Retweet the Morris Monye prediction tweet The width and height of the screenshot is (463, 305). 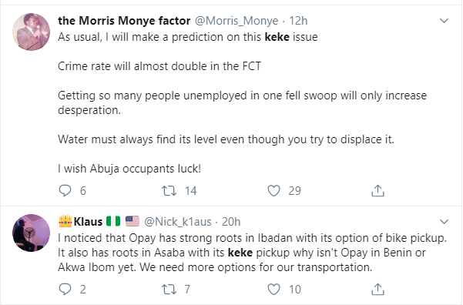169,191
